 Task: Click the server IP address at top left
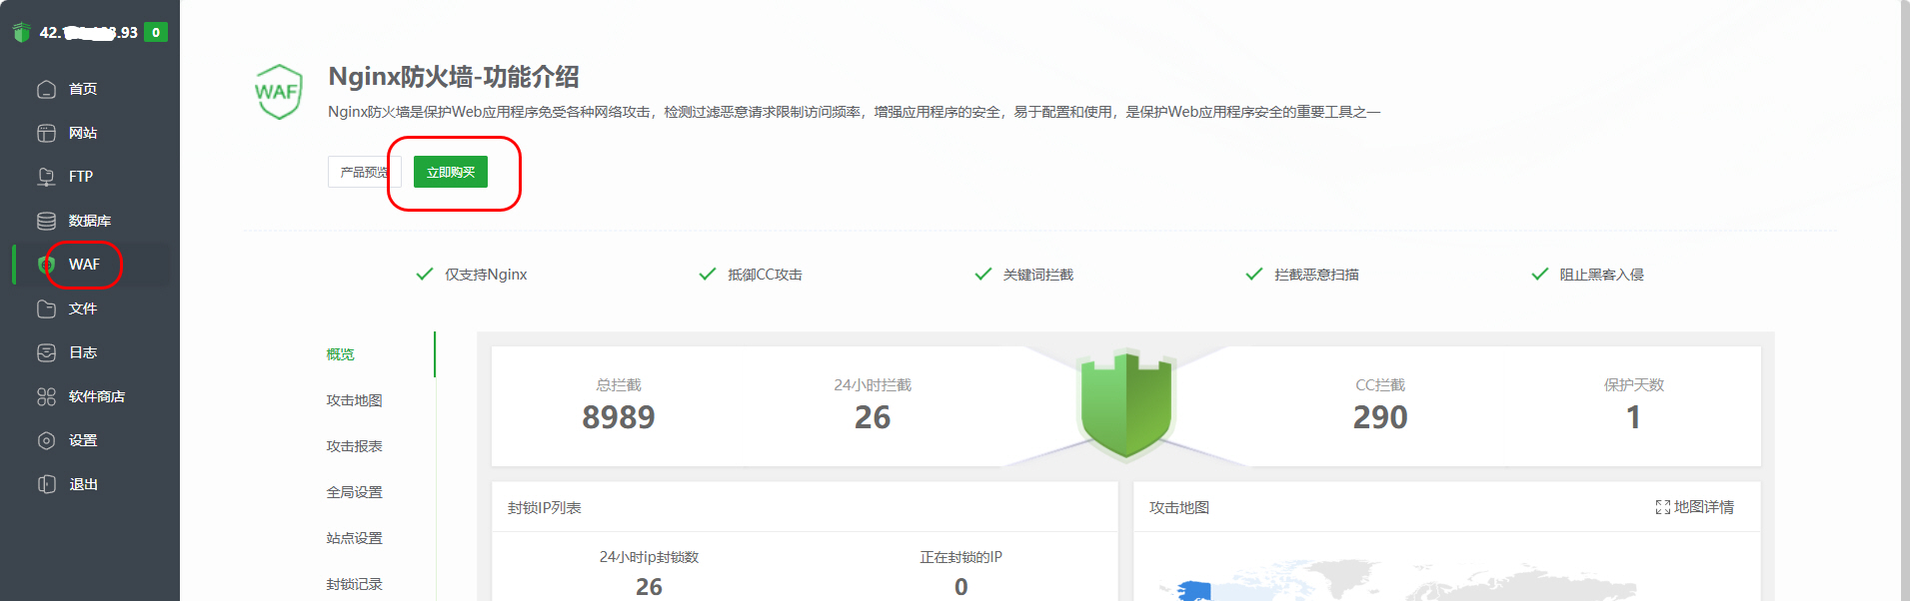(x=88, y=32)
